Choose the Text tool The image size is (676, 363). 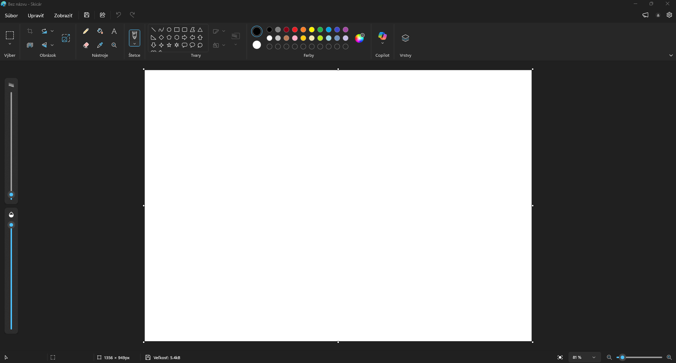[114, 31]
